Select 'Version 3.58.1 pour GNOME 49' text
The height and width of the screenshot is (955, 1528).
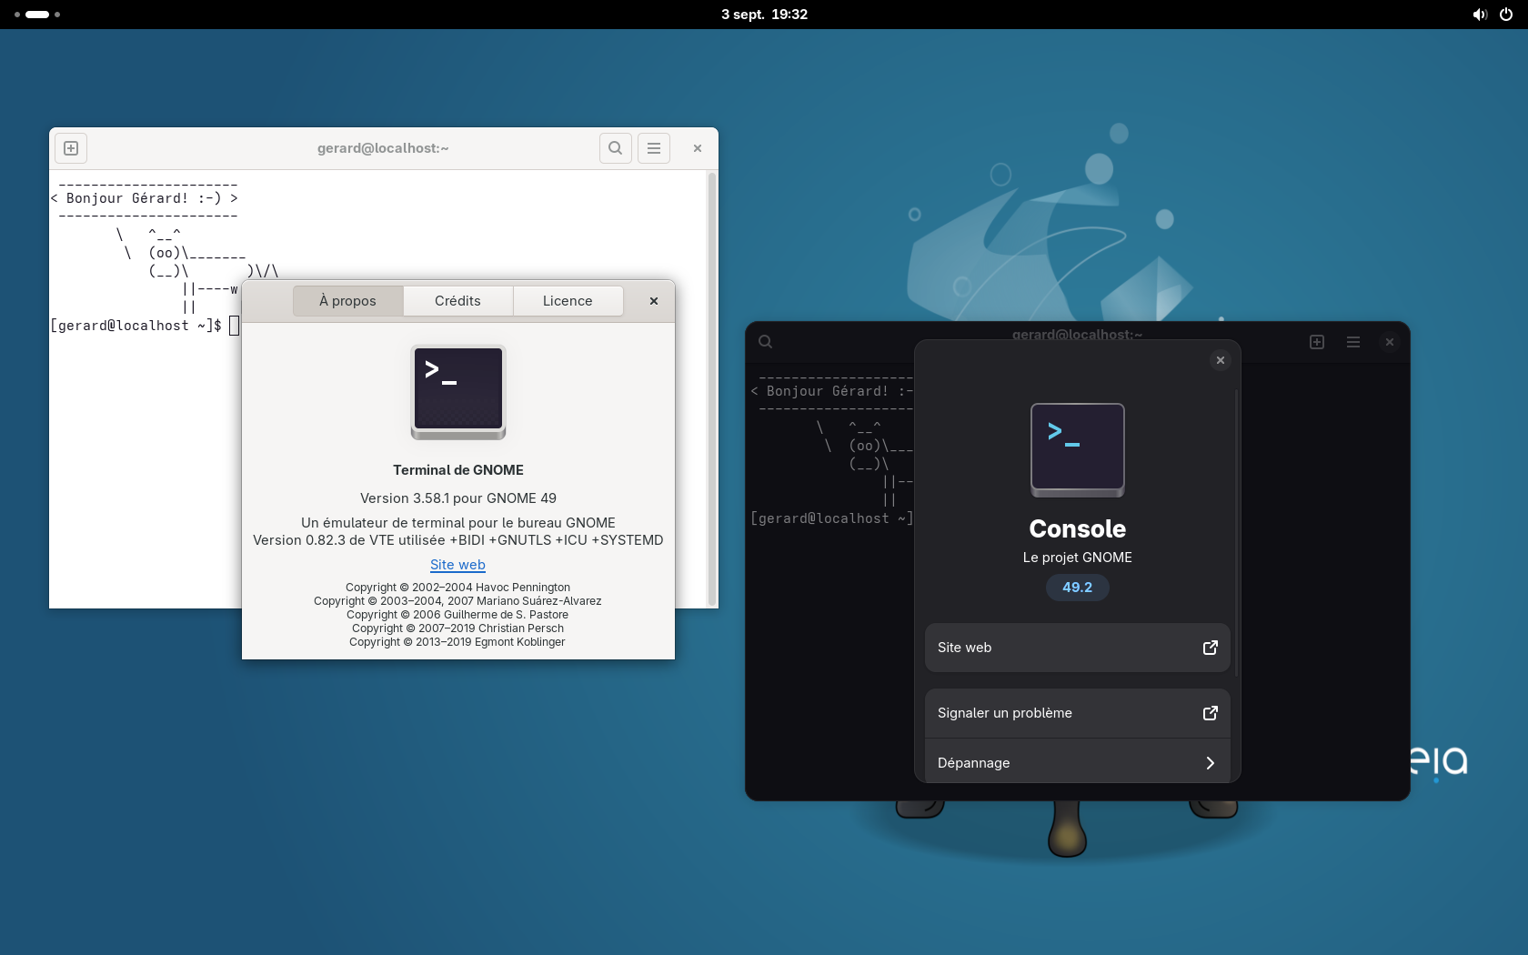click(458, 498)
